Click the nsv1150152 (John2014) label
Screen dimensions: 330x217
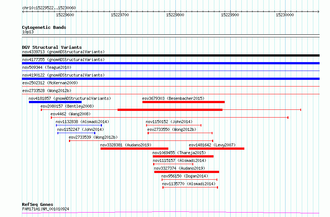169,122
